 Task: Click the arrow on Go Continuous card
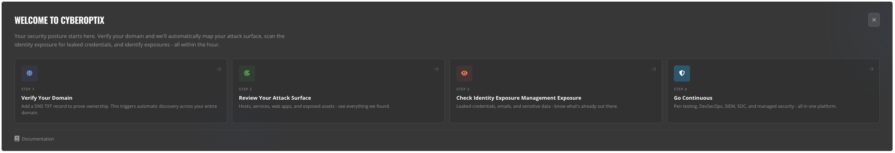(871, 69)
